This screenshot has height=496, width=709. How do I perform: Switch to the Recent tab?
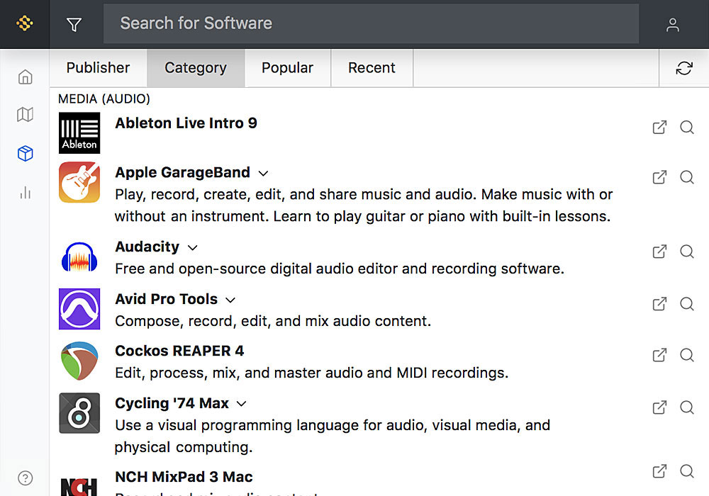[x=372, y=68]
